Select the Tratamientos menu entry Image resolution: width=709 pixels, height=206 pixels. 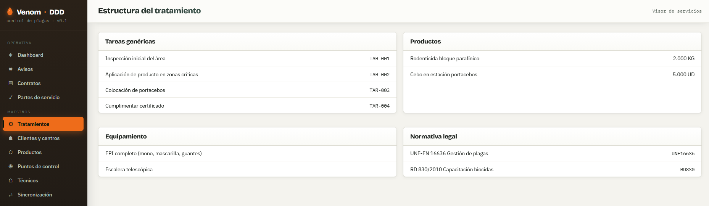(43, 124)
